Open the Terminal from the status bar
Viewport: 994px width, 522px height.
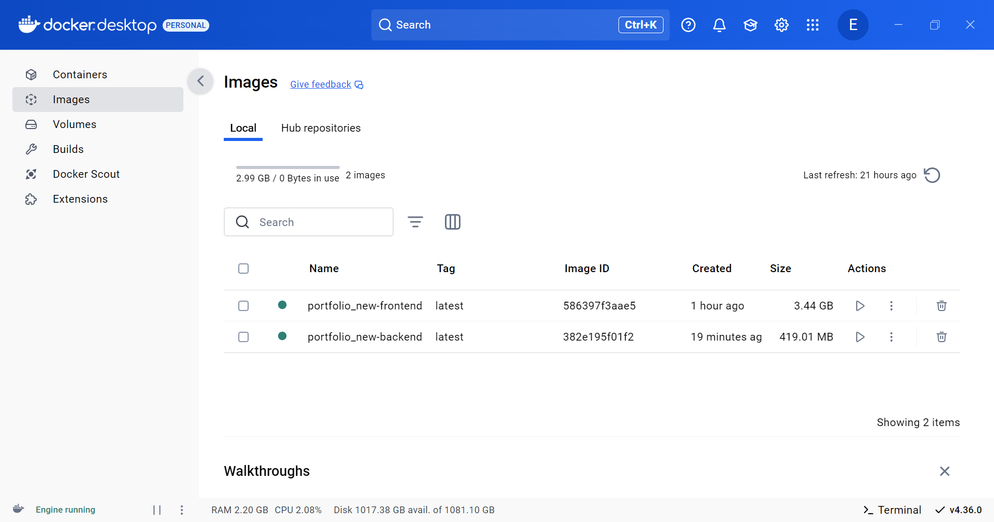[892, 510]
